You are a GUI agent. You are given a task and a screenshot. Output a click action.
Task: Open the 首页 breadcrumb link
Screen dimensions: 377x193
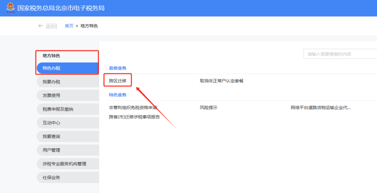(x=69, y=26)
